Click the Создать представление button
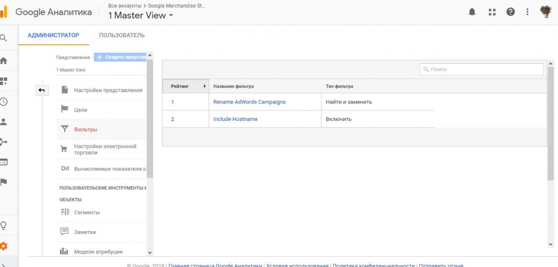The height and width of the screenshot is (267, 558). (x=120, y=57)
